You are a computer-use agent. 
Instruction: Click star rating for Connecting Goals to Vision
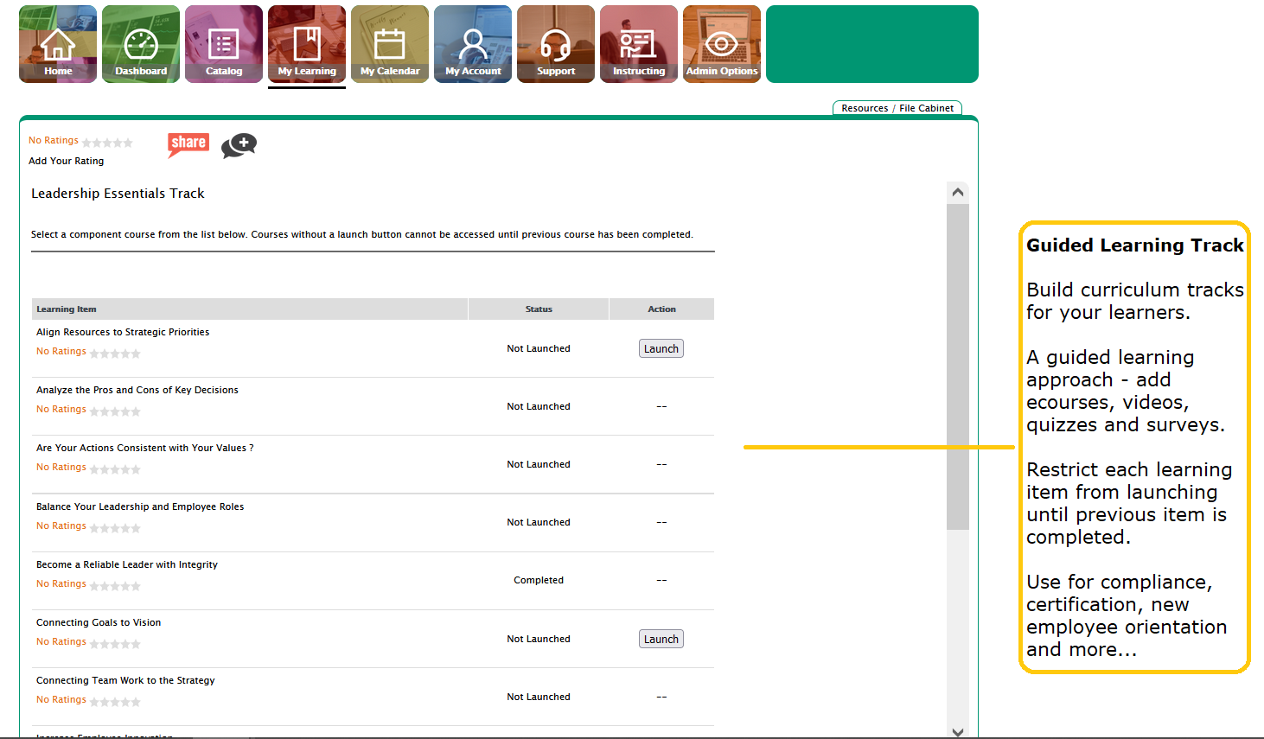point(115,644)
